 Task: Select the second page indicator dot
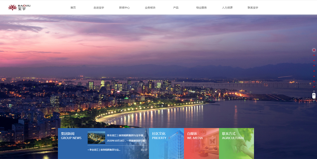click(314, 55)
